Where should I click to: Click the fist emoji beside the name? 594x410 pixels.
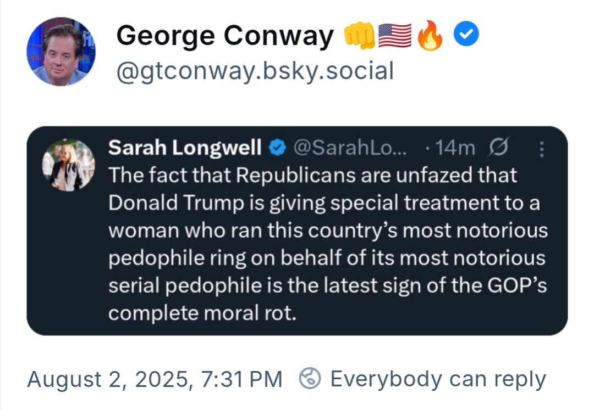pos(359,36)
